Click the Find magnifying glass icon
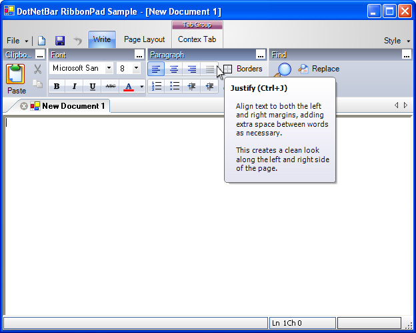The width and height of the screenshot is (416, 333). coord(284,69)
